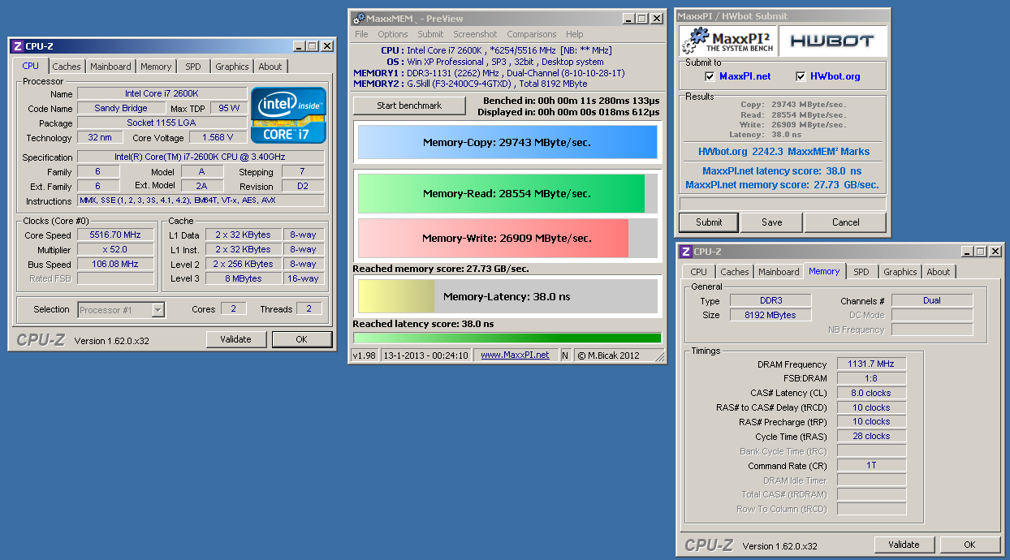Click the Level 3 cache 8 MBytes value
This screenshot has width=1010, height=560.
click(243, 279)
